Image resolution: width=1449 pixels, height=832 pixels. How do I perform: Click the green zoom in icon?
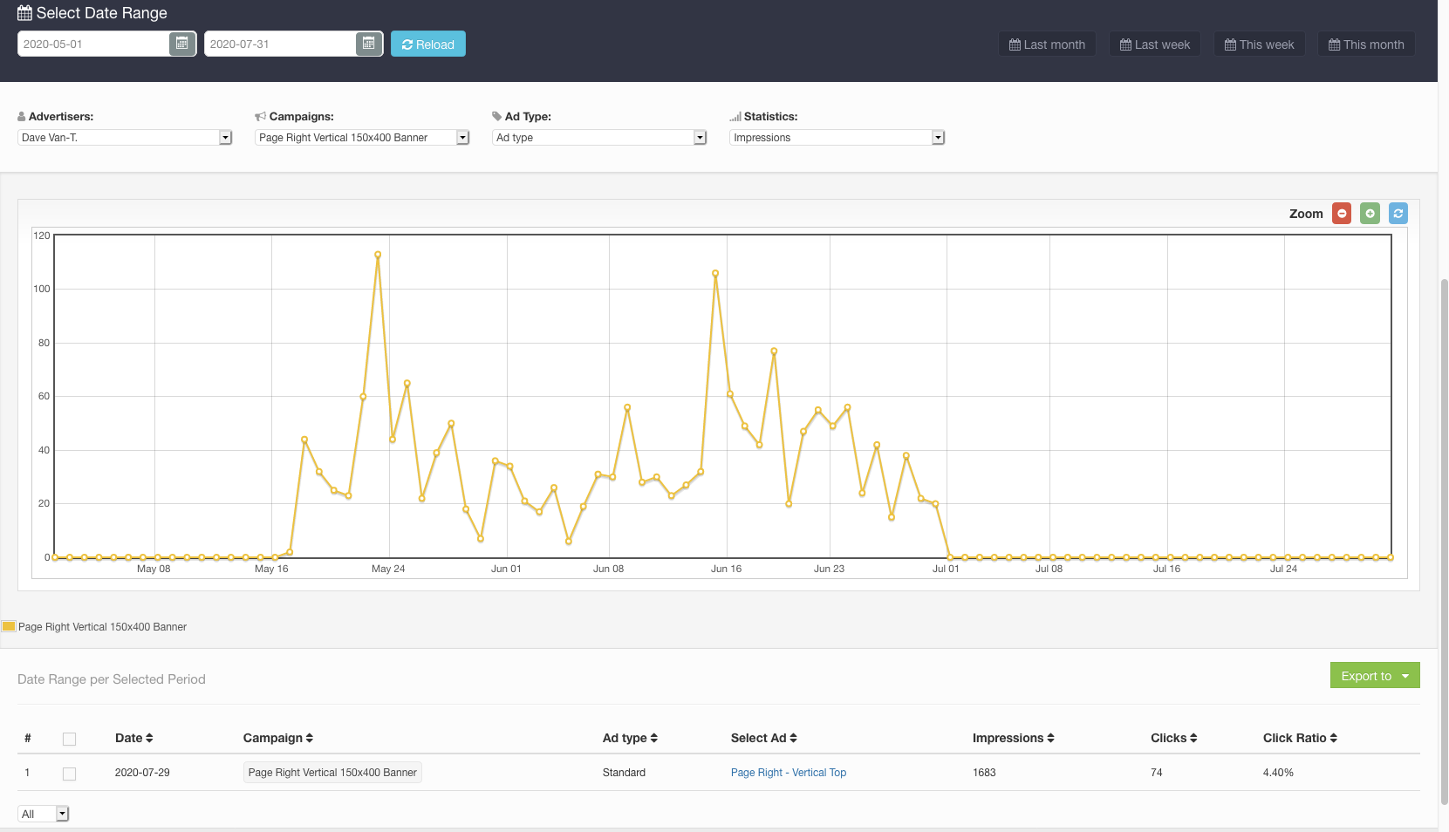click(x=1370, y=214)
